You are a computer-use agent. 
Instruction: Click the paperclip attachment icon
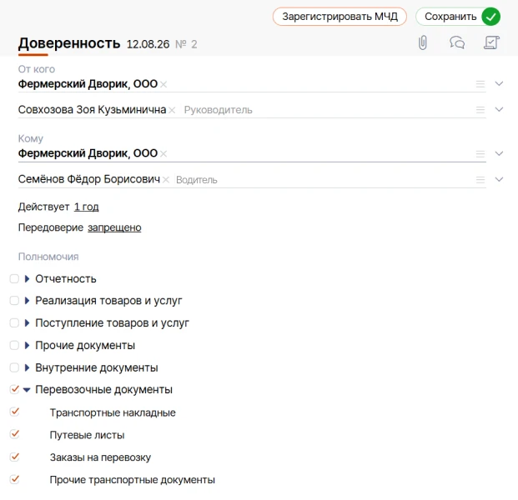click(x=423, y=42)
